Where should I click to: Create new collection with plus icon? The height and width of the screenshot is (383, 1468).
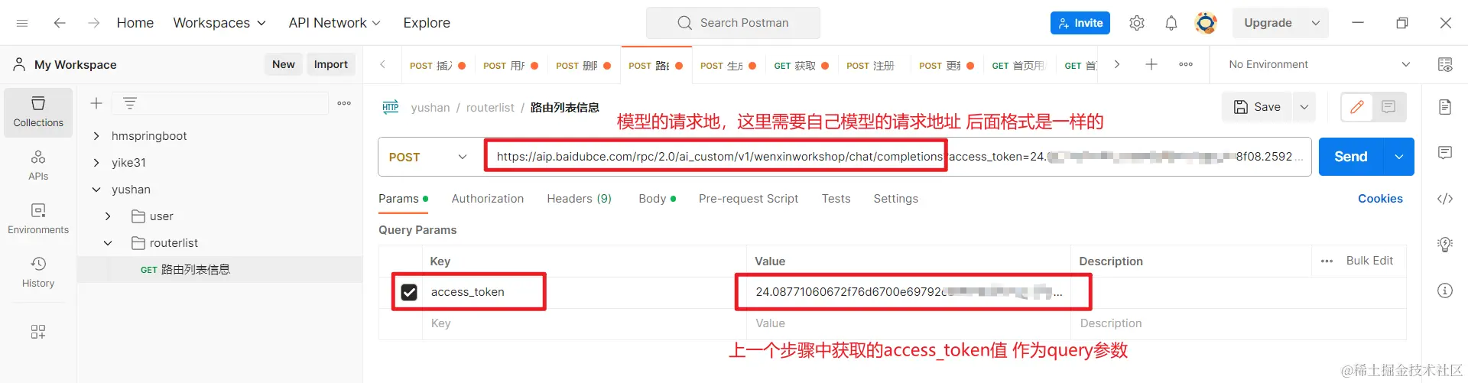click(x=96, y=103)
